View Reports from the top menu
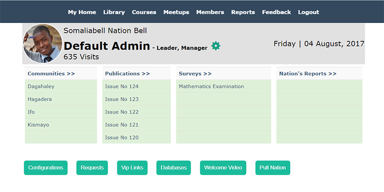 tap(243, 12)
